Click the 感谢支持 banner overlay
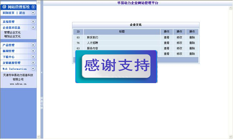This screenshot has height=139, width=233. click(x=116, y=67)
